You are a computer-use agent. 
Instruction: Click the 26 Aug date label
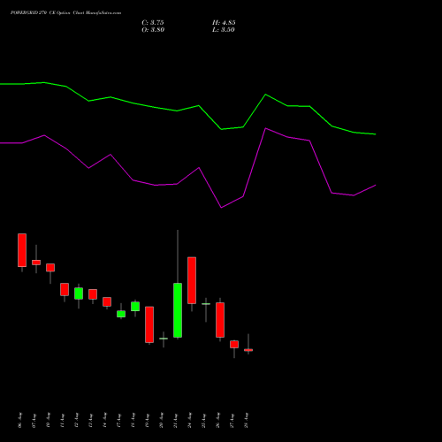(218, 420)
